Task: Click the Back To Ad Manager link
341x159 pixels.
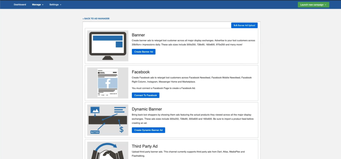Action: (x=96, y=19)
